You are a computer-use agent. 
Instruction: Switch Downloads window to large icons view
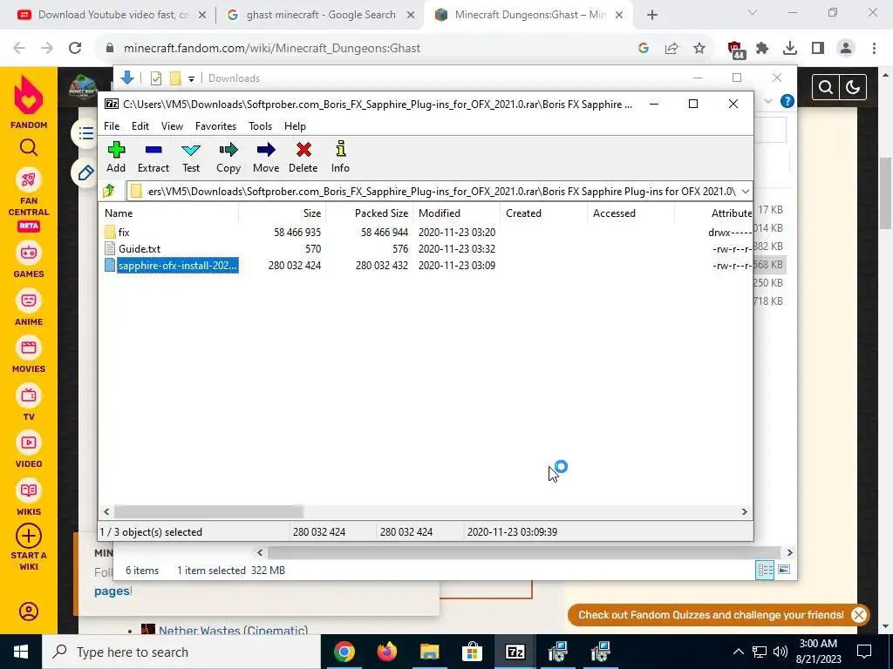(x=784, y=570)
